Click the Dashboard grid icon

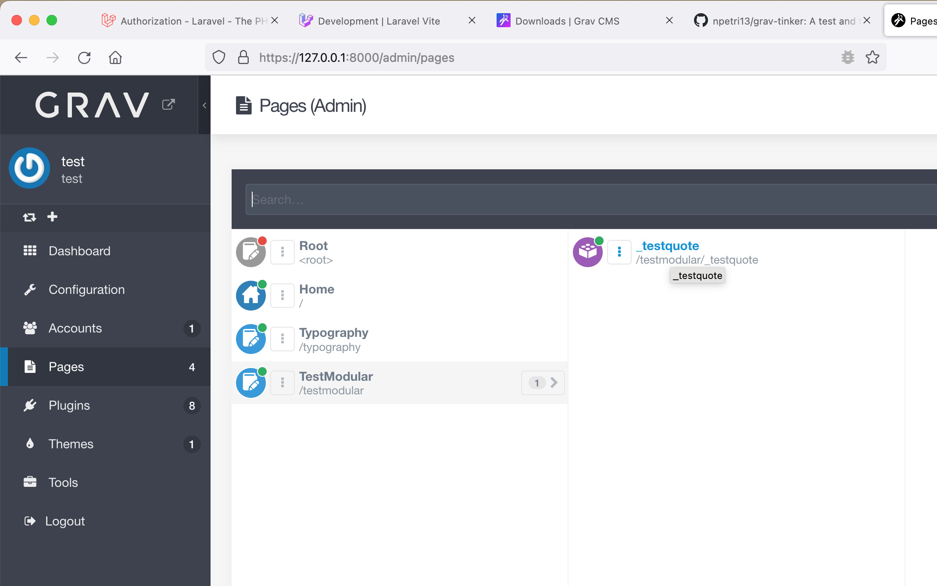[x=30, y=250]
